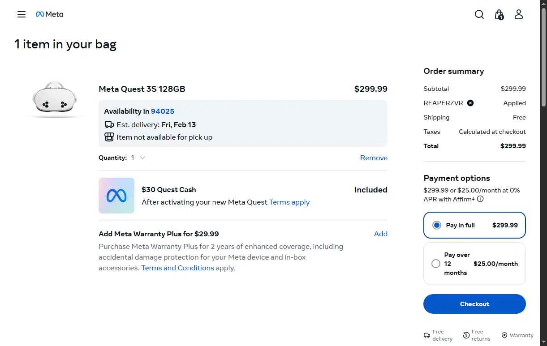Click the Affirm info circle icon
547x346 pixels.
click(x=480, y=199)
